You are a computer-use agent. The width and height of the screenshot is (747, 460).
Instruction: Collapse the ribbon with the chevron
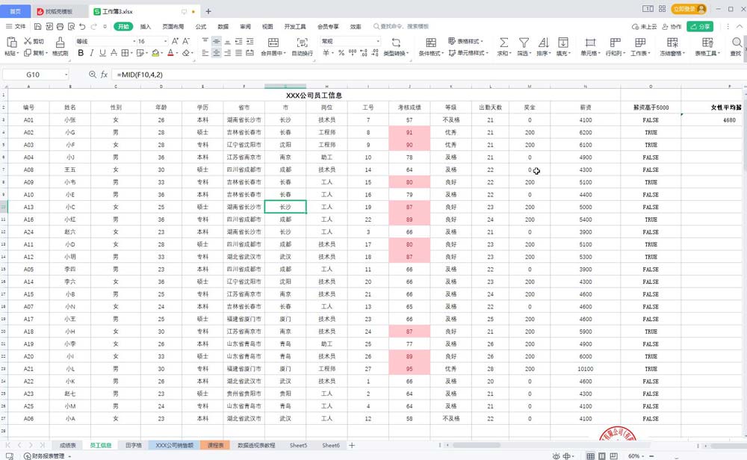[740, 26]
